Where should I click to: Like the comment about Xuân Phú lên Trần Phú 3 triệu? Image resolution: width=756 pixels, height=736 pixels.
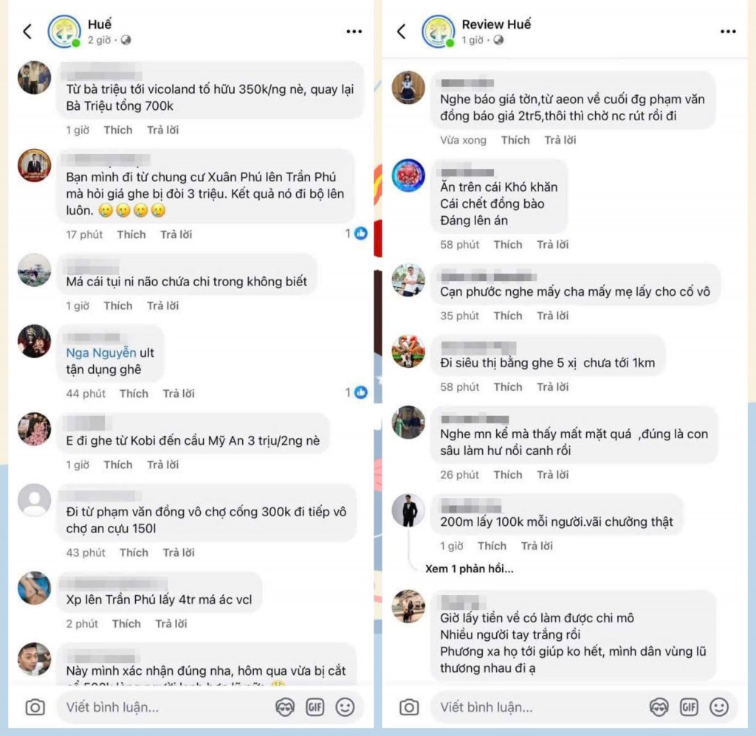tap(131, 235)
